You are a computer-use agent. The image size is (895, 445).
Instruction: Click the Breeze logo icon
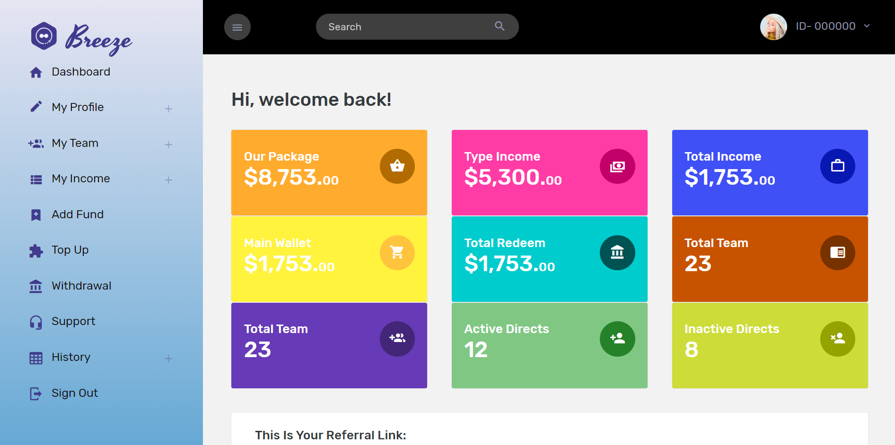click(44, 36)
